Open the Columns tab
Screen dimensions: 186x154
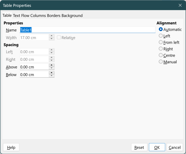pyautogui.click(x=38, y=16)
